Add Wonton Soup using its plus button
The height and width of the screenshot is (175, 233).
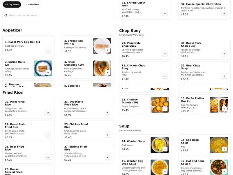click(x=165, y=149)
